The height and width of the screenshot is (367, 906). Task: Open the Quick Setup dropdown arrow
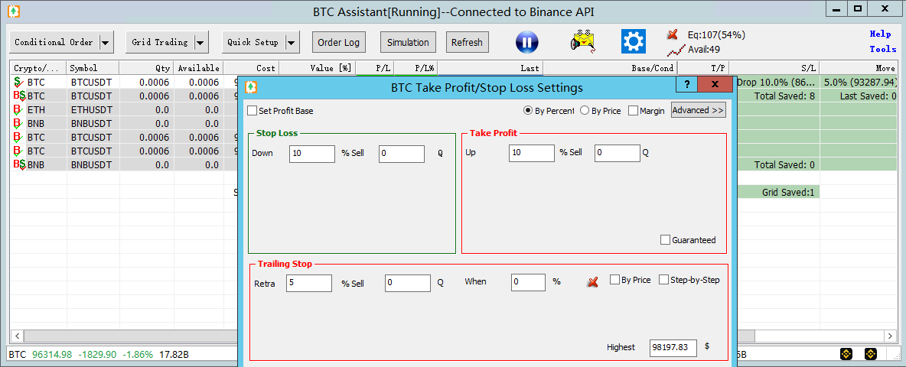[292, 42]
